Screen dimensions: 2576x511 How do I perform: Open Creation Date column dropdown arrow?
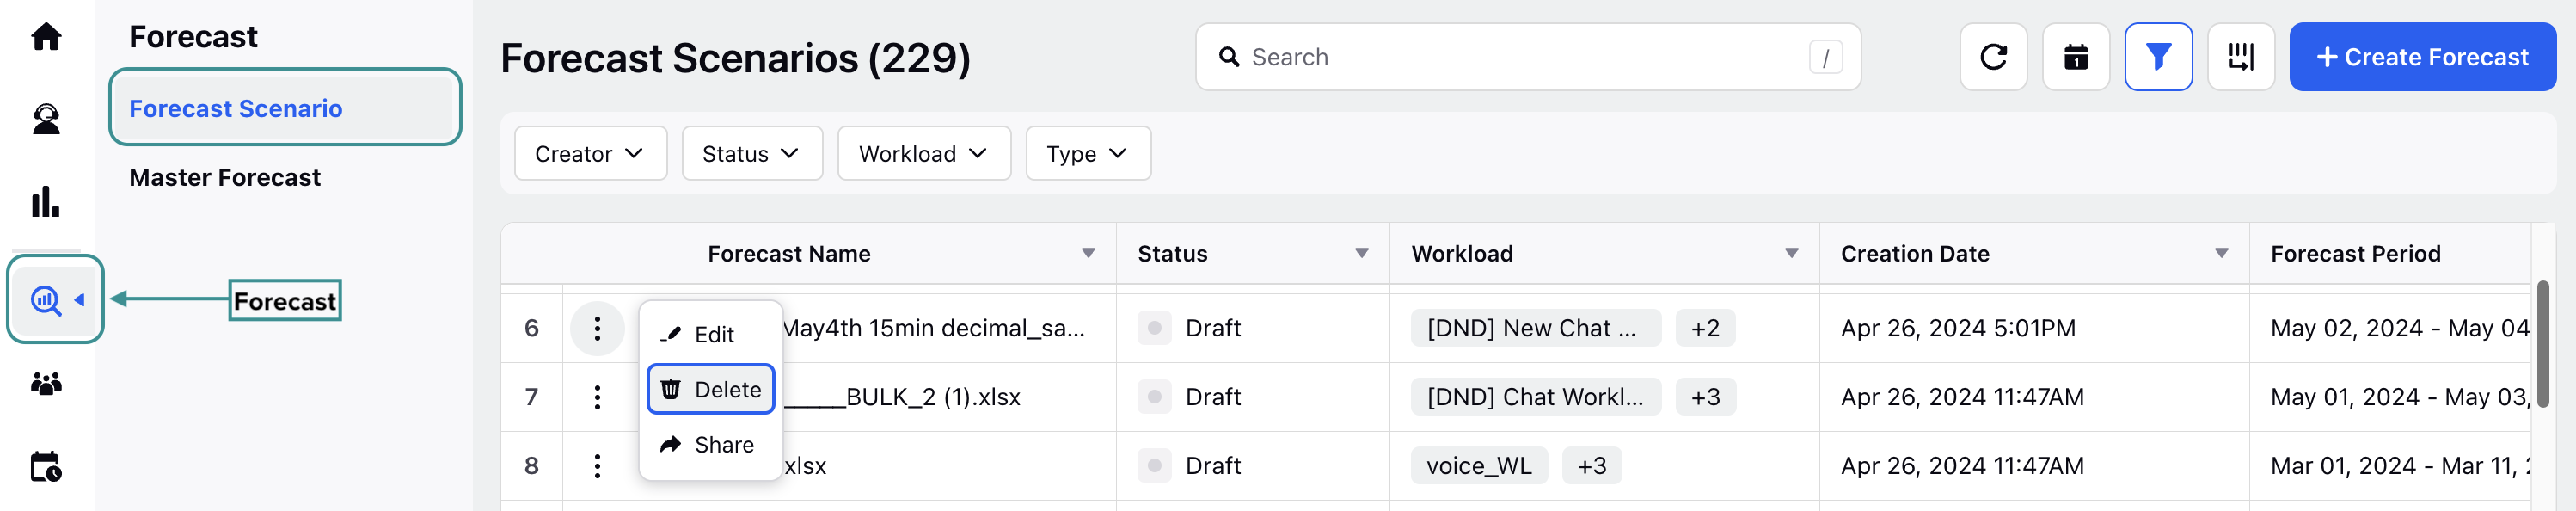(x=2221, y=253)
